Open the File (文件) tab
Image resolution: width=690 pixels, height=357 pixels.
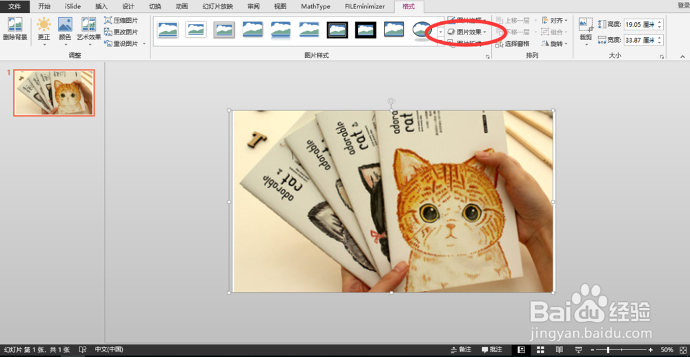(x=15, y=7)
